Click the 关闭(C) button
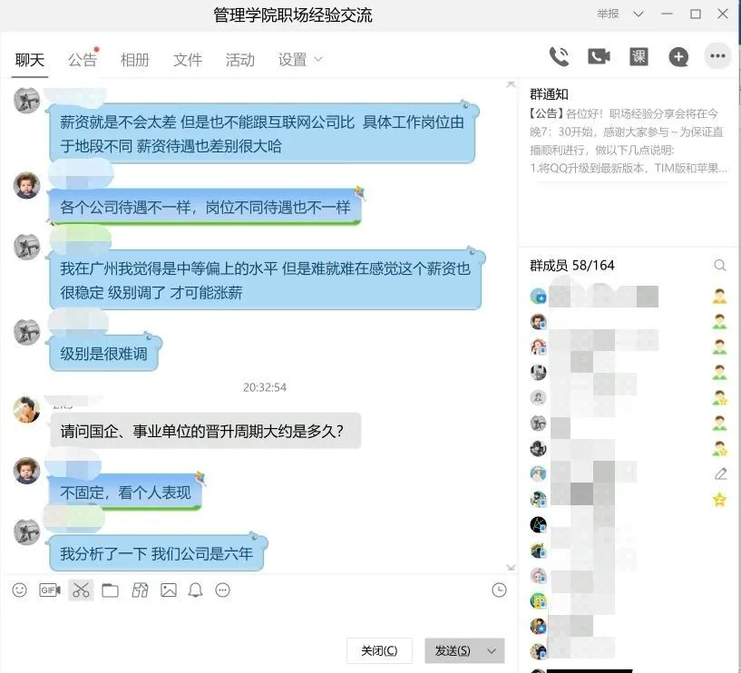 coord(379,651)
